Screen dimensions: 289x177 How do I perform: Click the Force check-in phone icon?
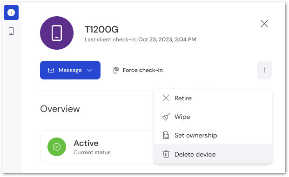116,70
